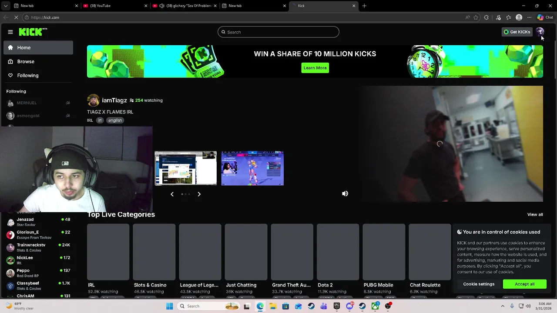Close the Kick browser tab

[x=354, y=6]
